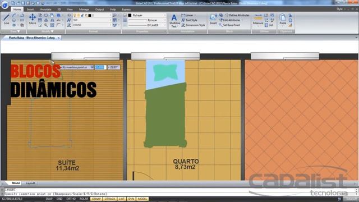Select the Line tool
Image resolution: width=359 pixels, height=202 pixels.
tap(6, 19)
